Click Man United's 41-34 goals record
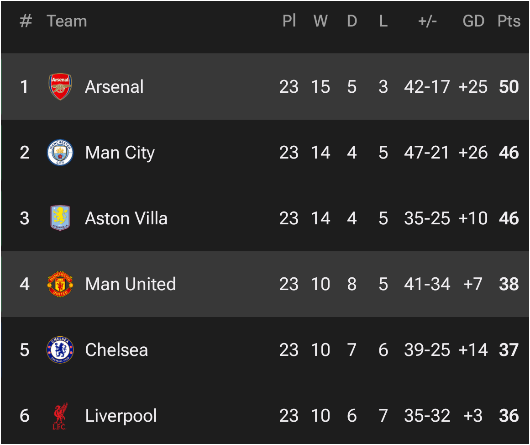530x445 pixels. tap(427, 284)
